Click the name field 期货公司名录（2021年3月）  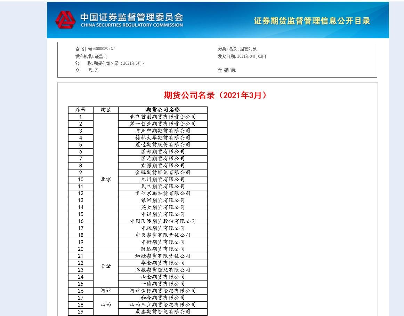tap(120, 63)
